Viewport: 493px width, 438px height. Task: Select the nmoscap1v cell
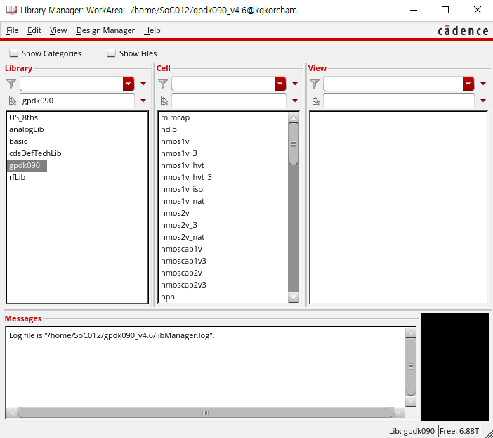181,249
